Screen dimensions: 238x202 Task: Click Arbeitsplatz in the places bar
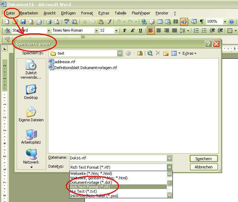31,136
